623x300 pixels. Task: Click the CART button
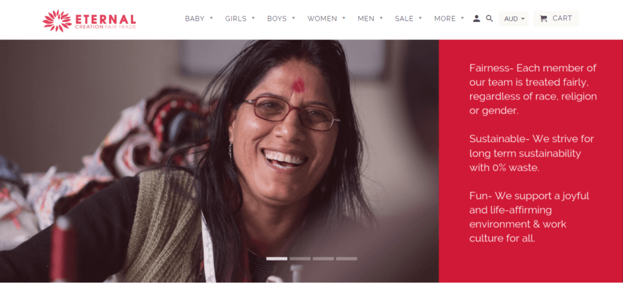(x=556, y=19)
